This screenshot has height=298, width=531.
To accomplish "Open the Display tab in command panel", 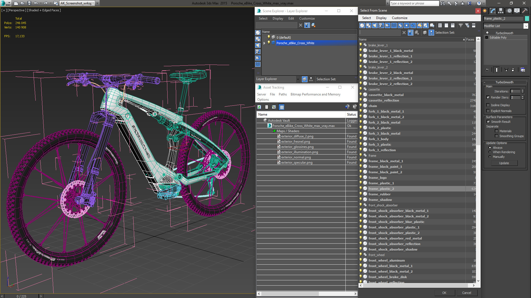I will [517, 11].
